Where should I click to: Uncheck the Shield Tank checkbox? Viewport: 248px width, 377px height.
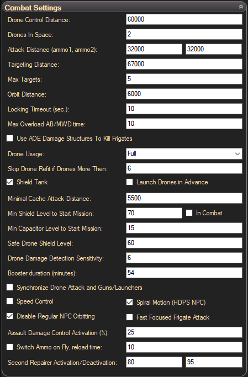(x=9, y=182)
